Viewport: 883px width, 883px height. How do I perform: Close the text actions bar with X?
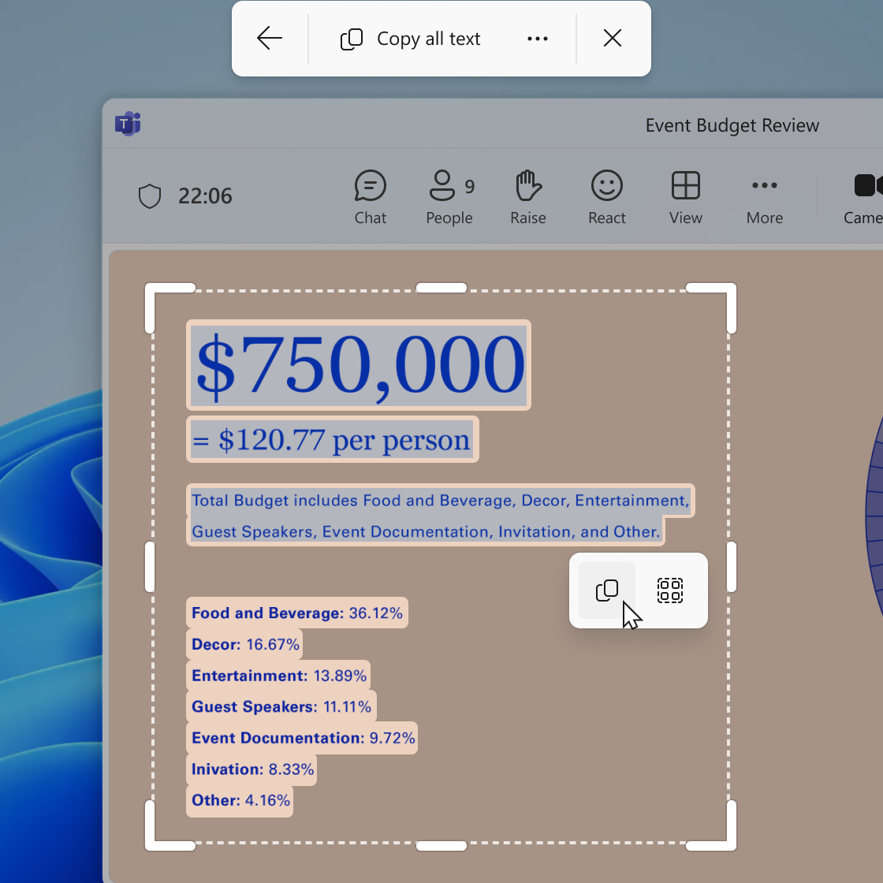point(612,39)
